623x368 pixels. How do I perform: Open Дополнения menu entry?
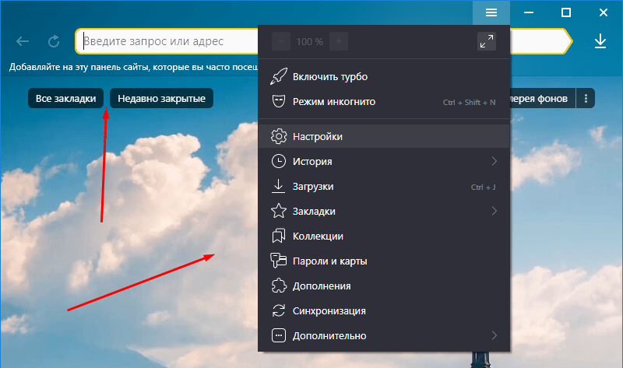click(x=384, y=286)
